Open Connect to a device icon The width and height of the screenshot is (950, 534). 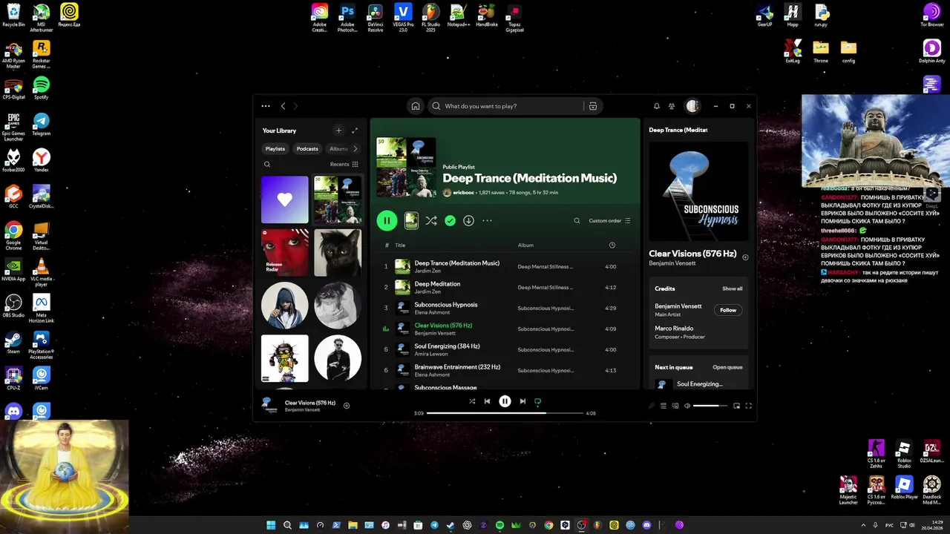[675, 406]
